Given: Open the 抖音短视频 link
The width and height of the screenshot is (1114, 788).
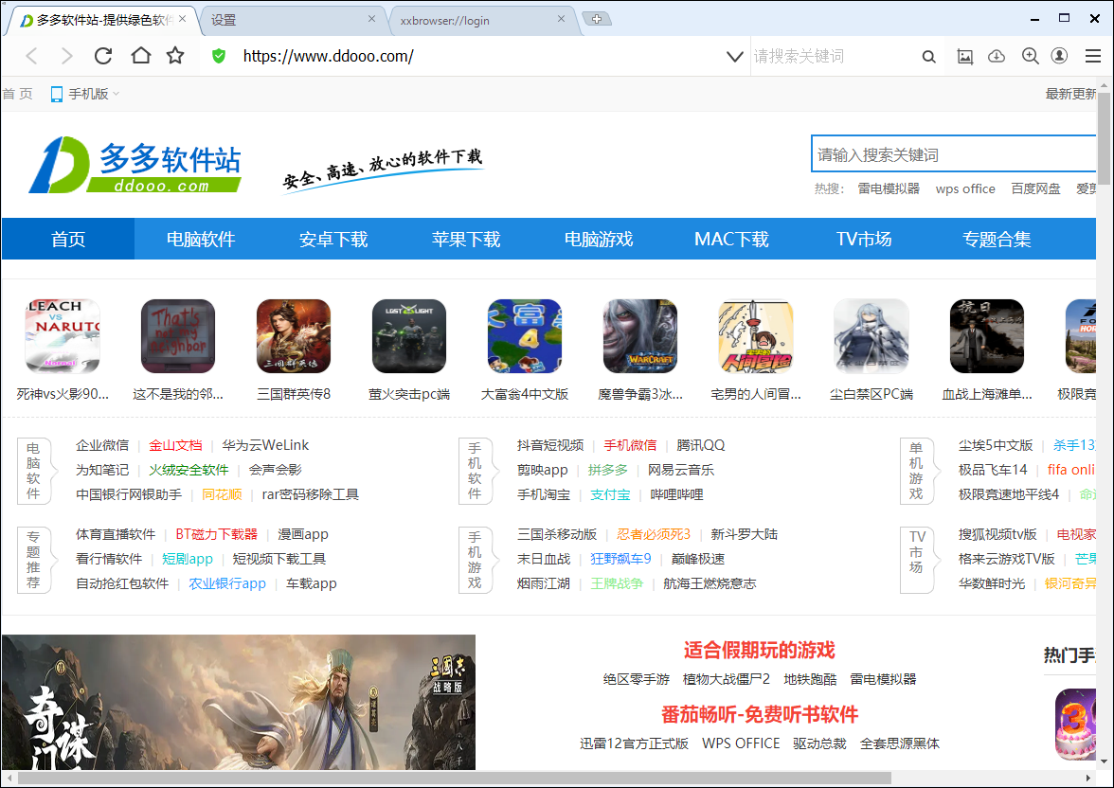Looking at the screenshot, I should click(549, 445).
